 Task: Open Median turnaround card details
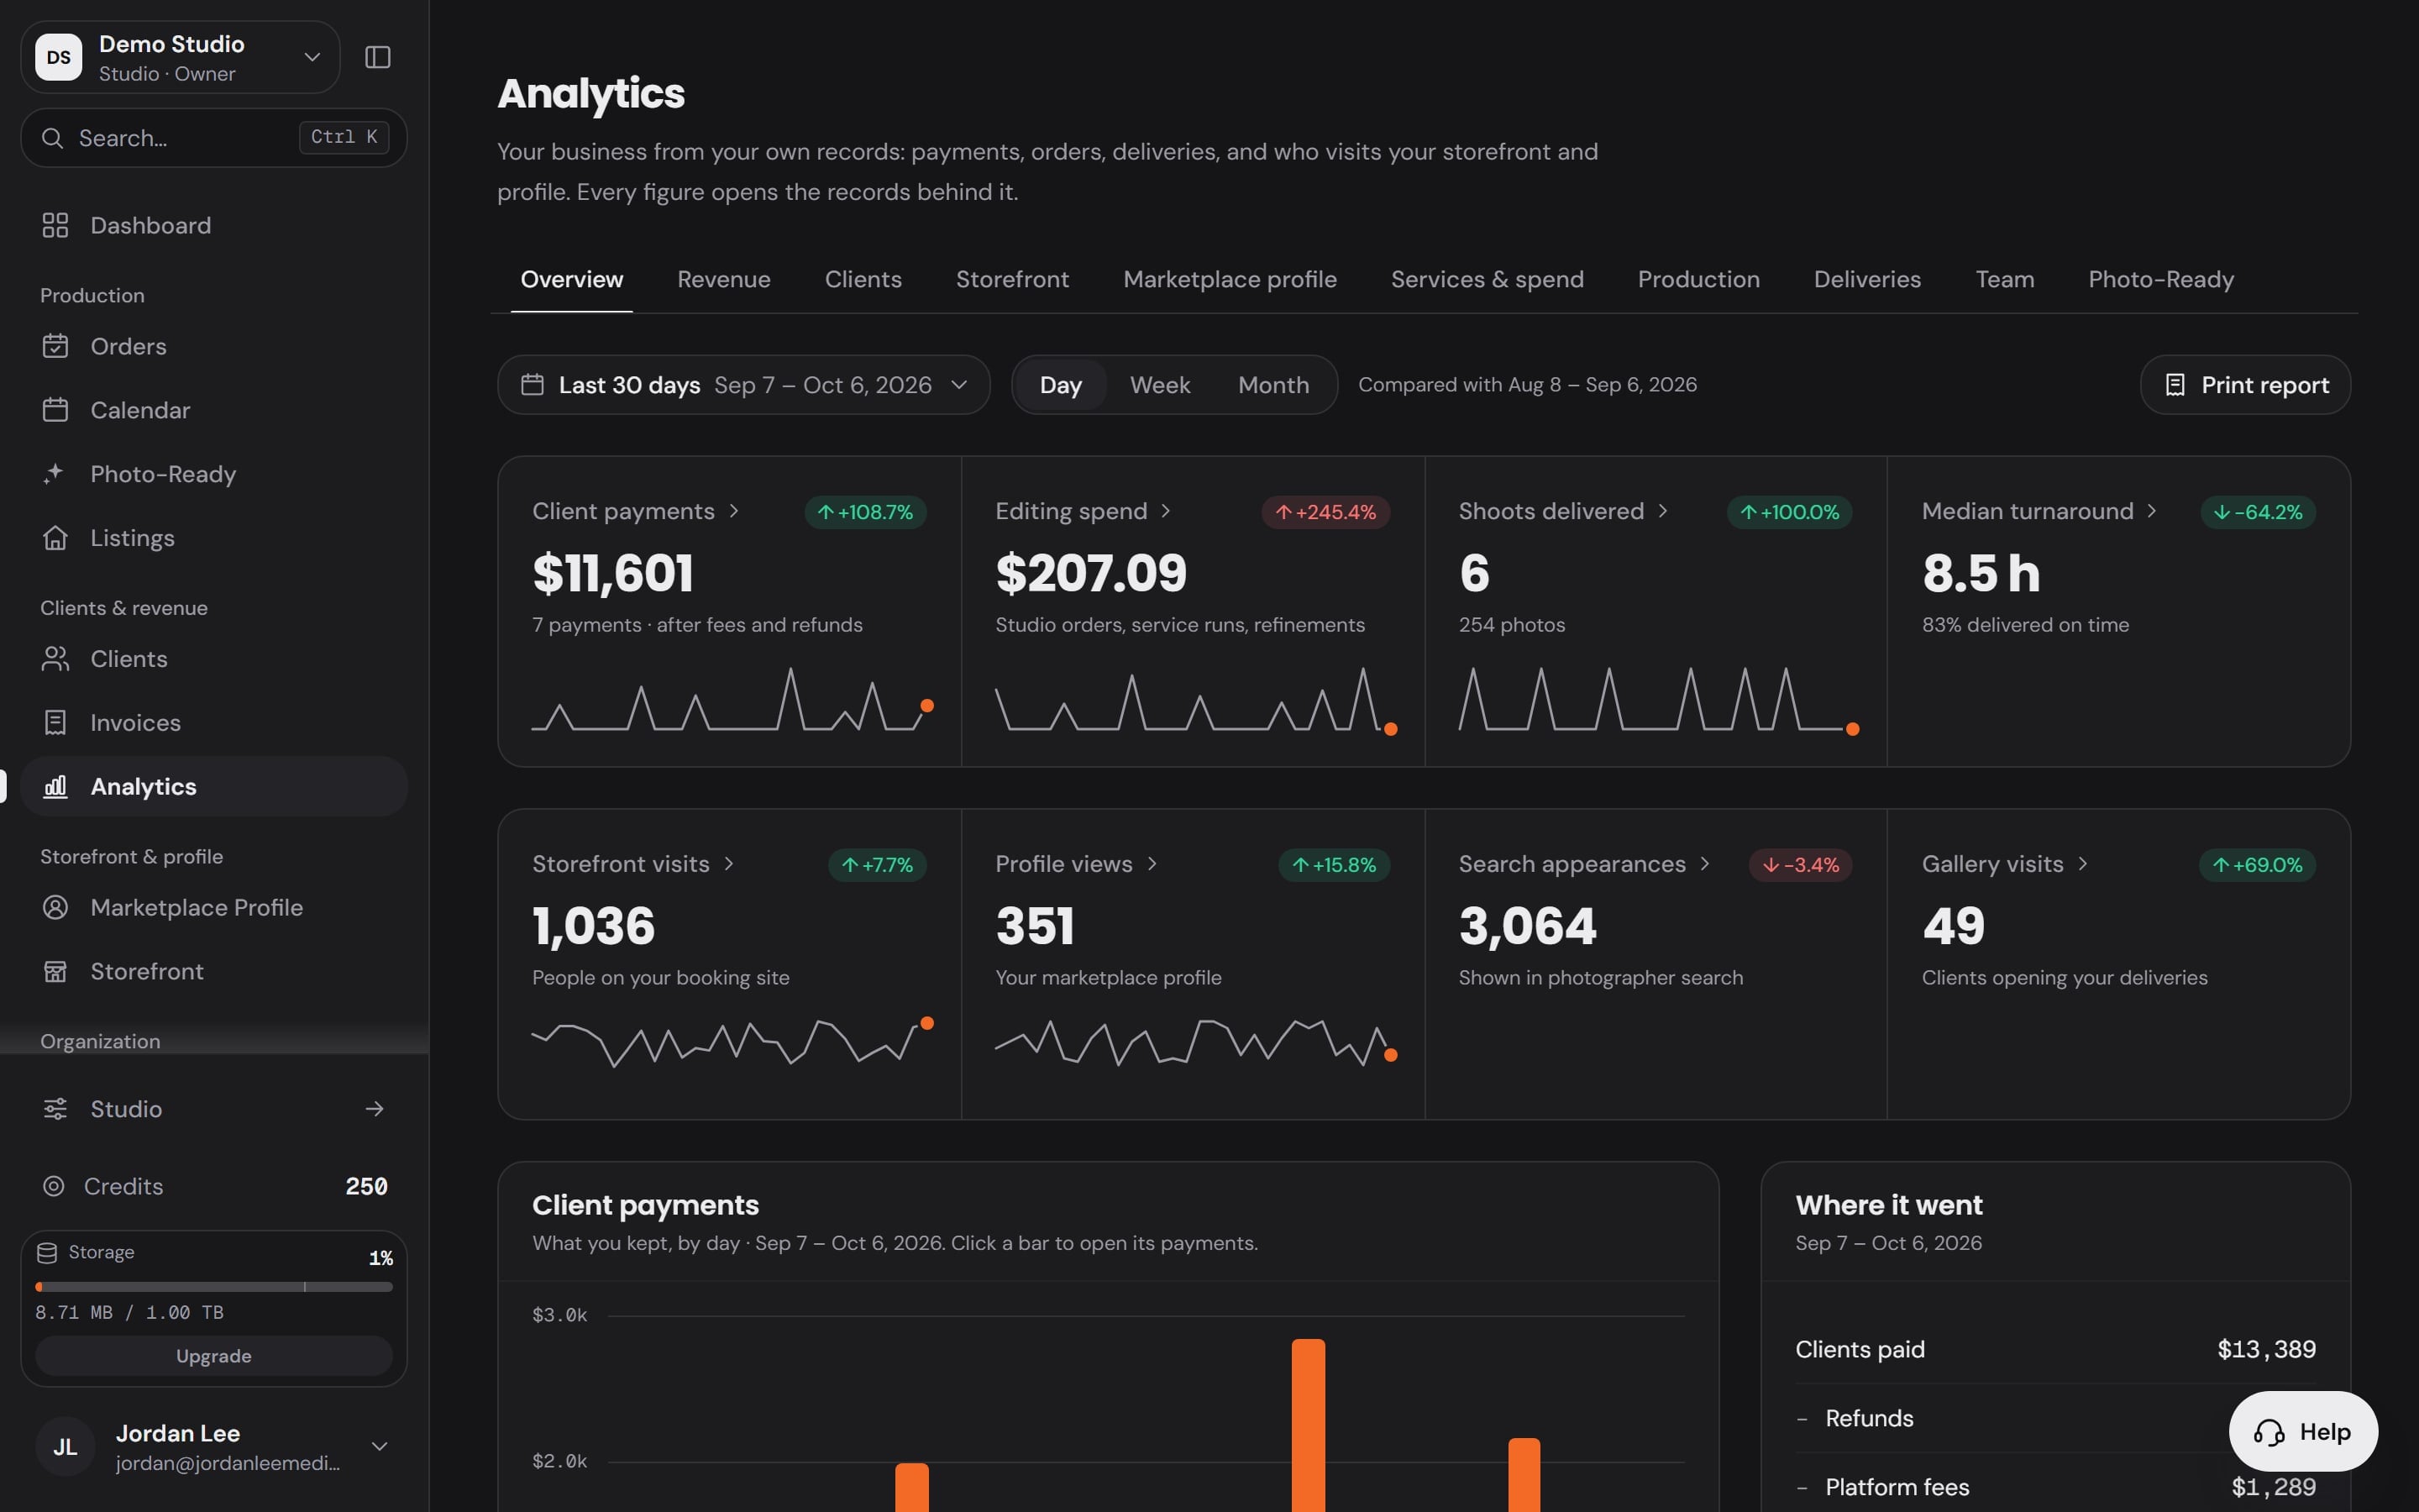pos(2039,511)
